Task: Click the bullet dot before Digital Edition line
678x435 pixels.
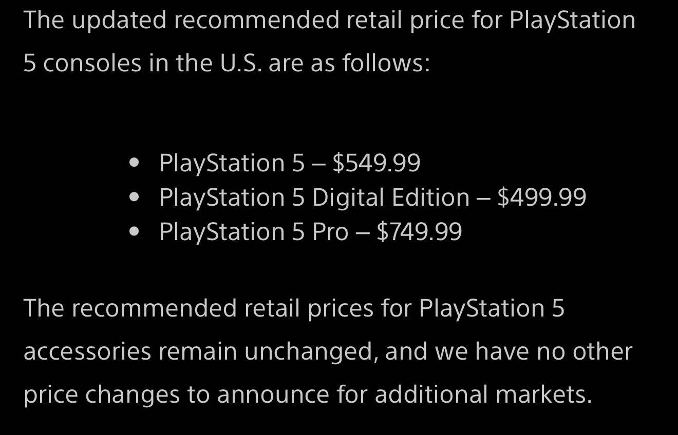Action: coord(135,197)
